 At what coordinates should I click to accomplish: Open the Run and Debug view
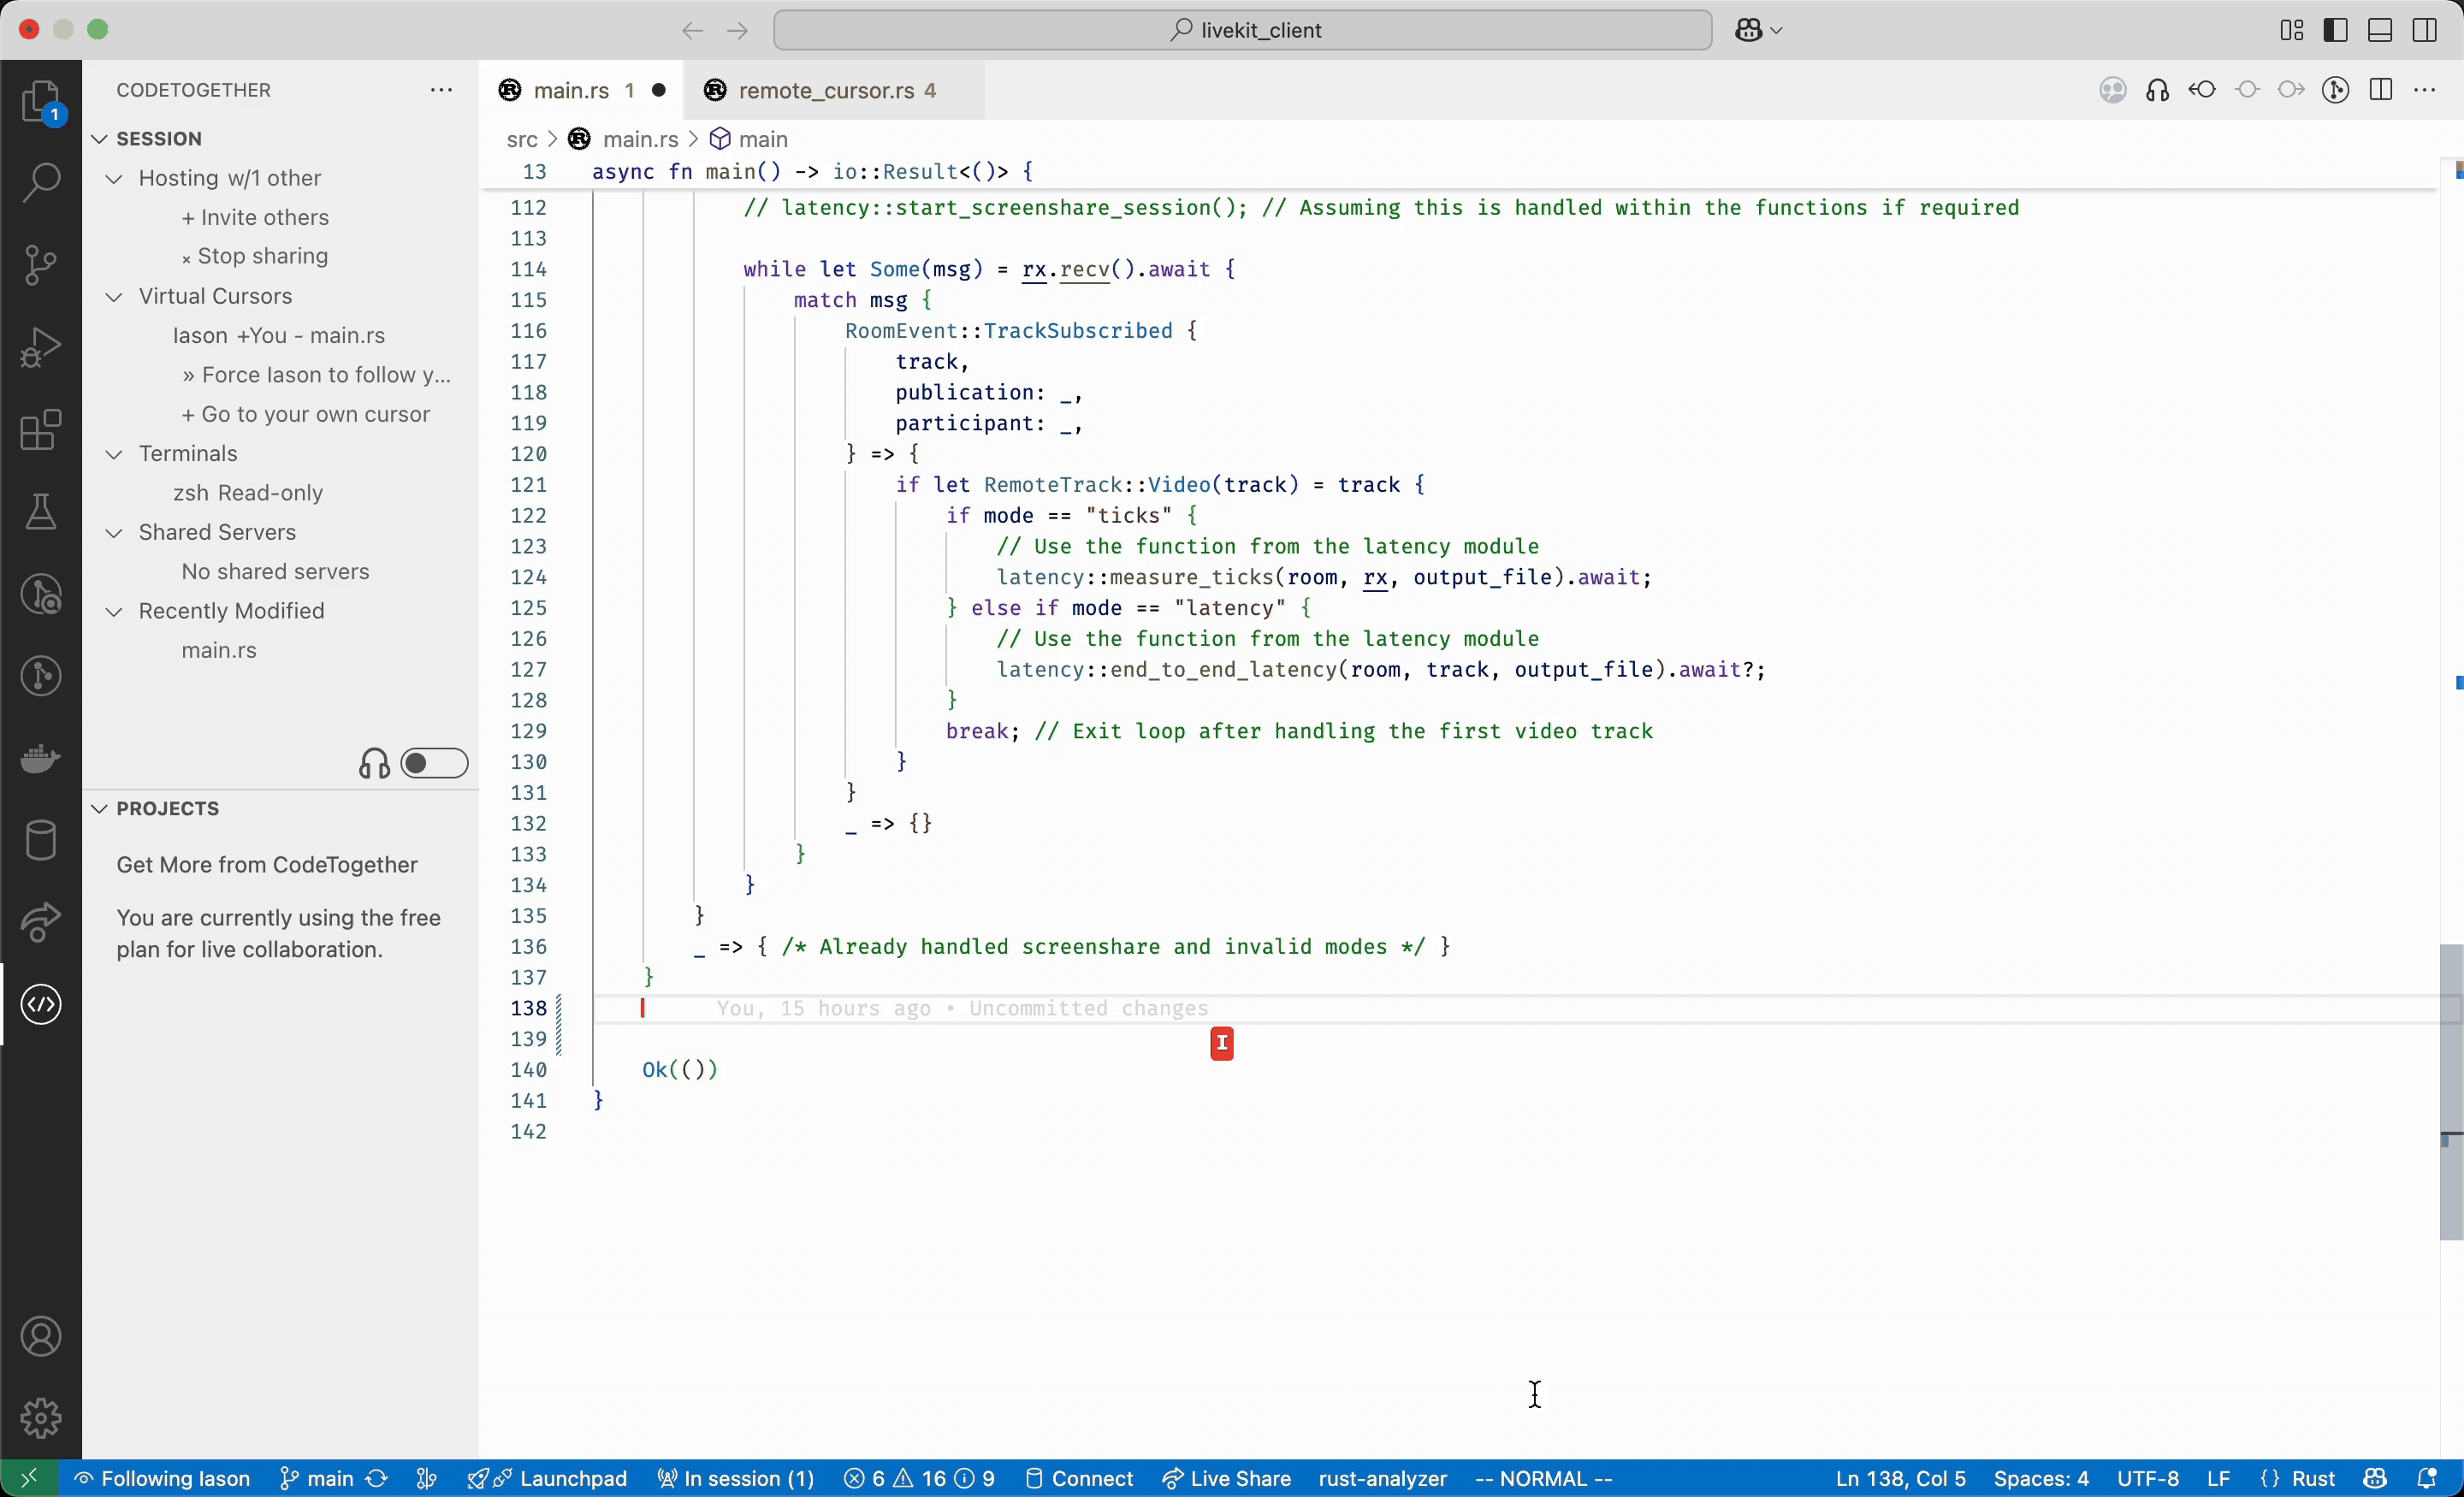click(x=41, y=347)
